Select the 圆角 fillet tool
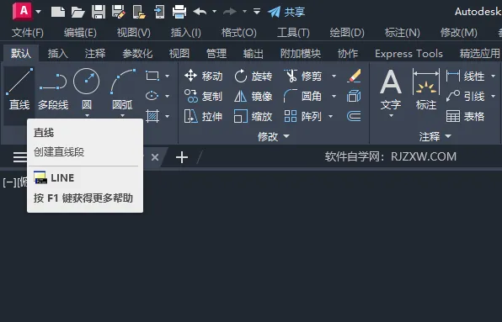This screenshot has width=502, height=322. 303,96
